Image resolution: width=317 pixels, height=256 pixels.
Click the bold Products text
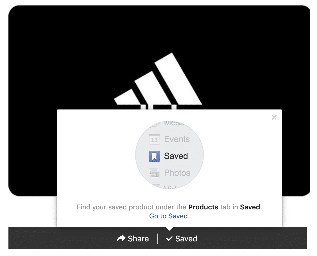pos(203,207)
